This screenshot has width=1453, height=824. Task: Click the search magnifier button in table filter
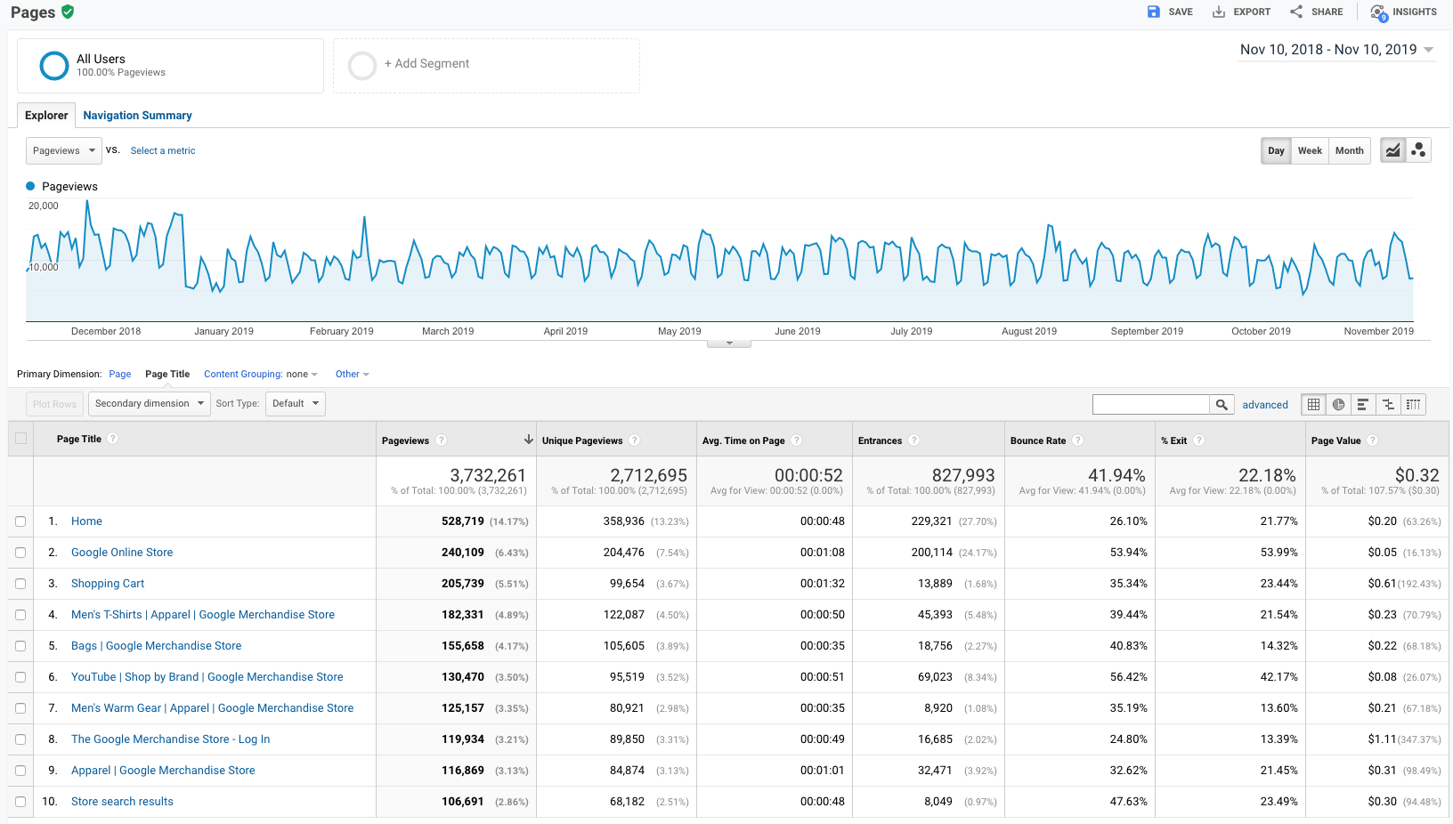click(1222, 405)
